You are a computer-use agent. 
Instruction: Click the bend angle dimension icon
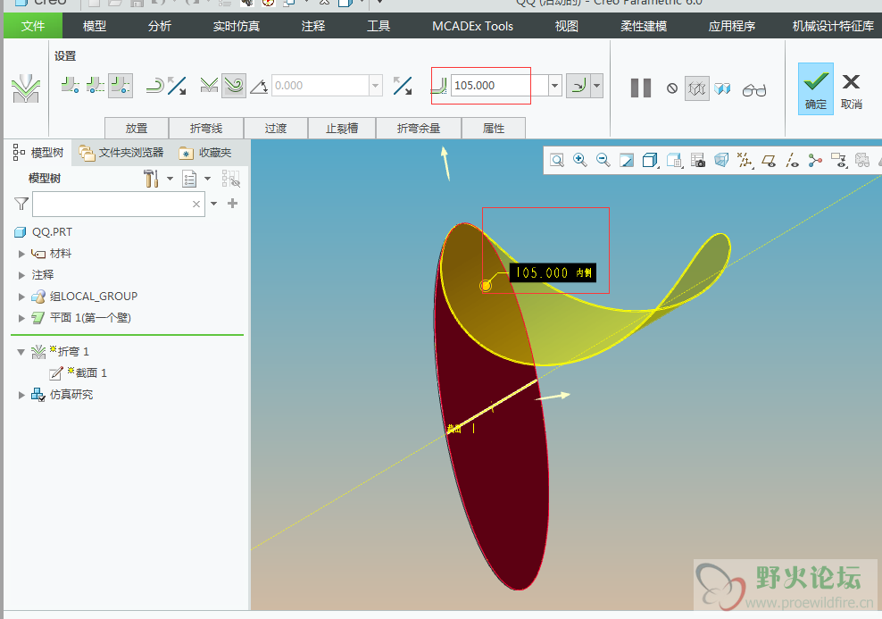259,86
